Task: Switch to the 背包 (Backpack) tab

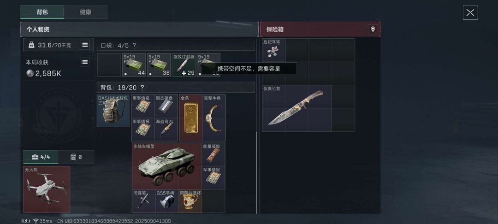Action: coord(42,12)
